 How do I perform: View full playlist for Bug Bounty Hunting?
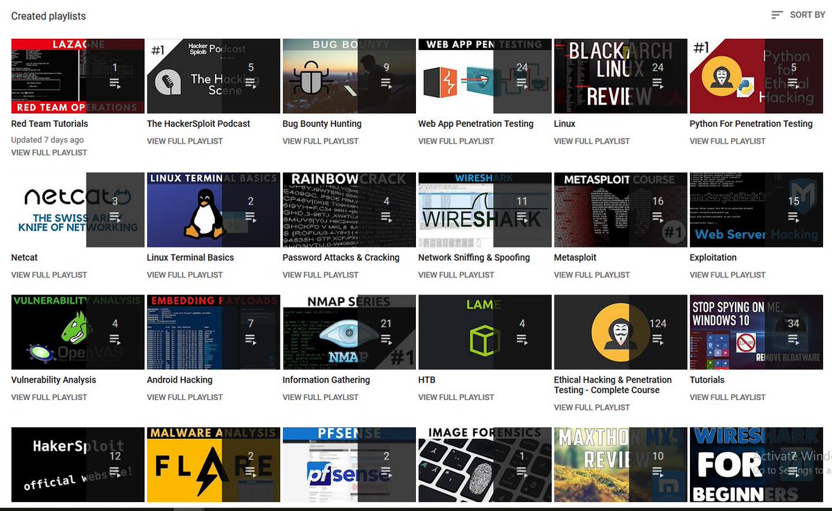click(320, 141)
